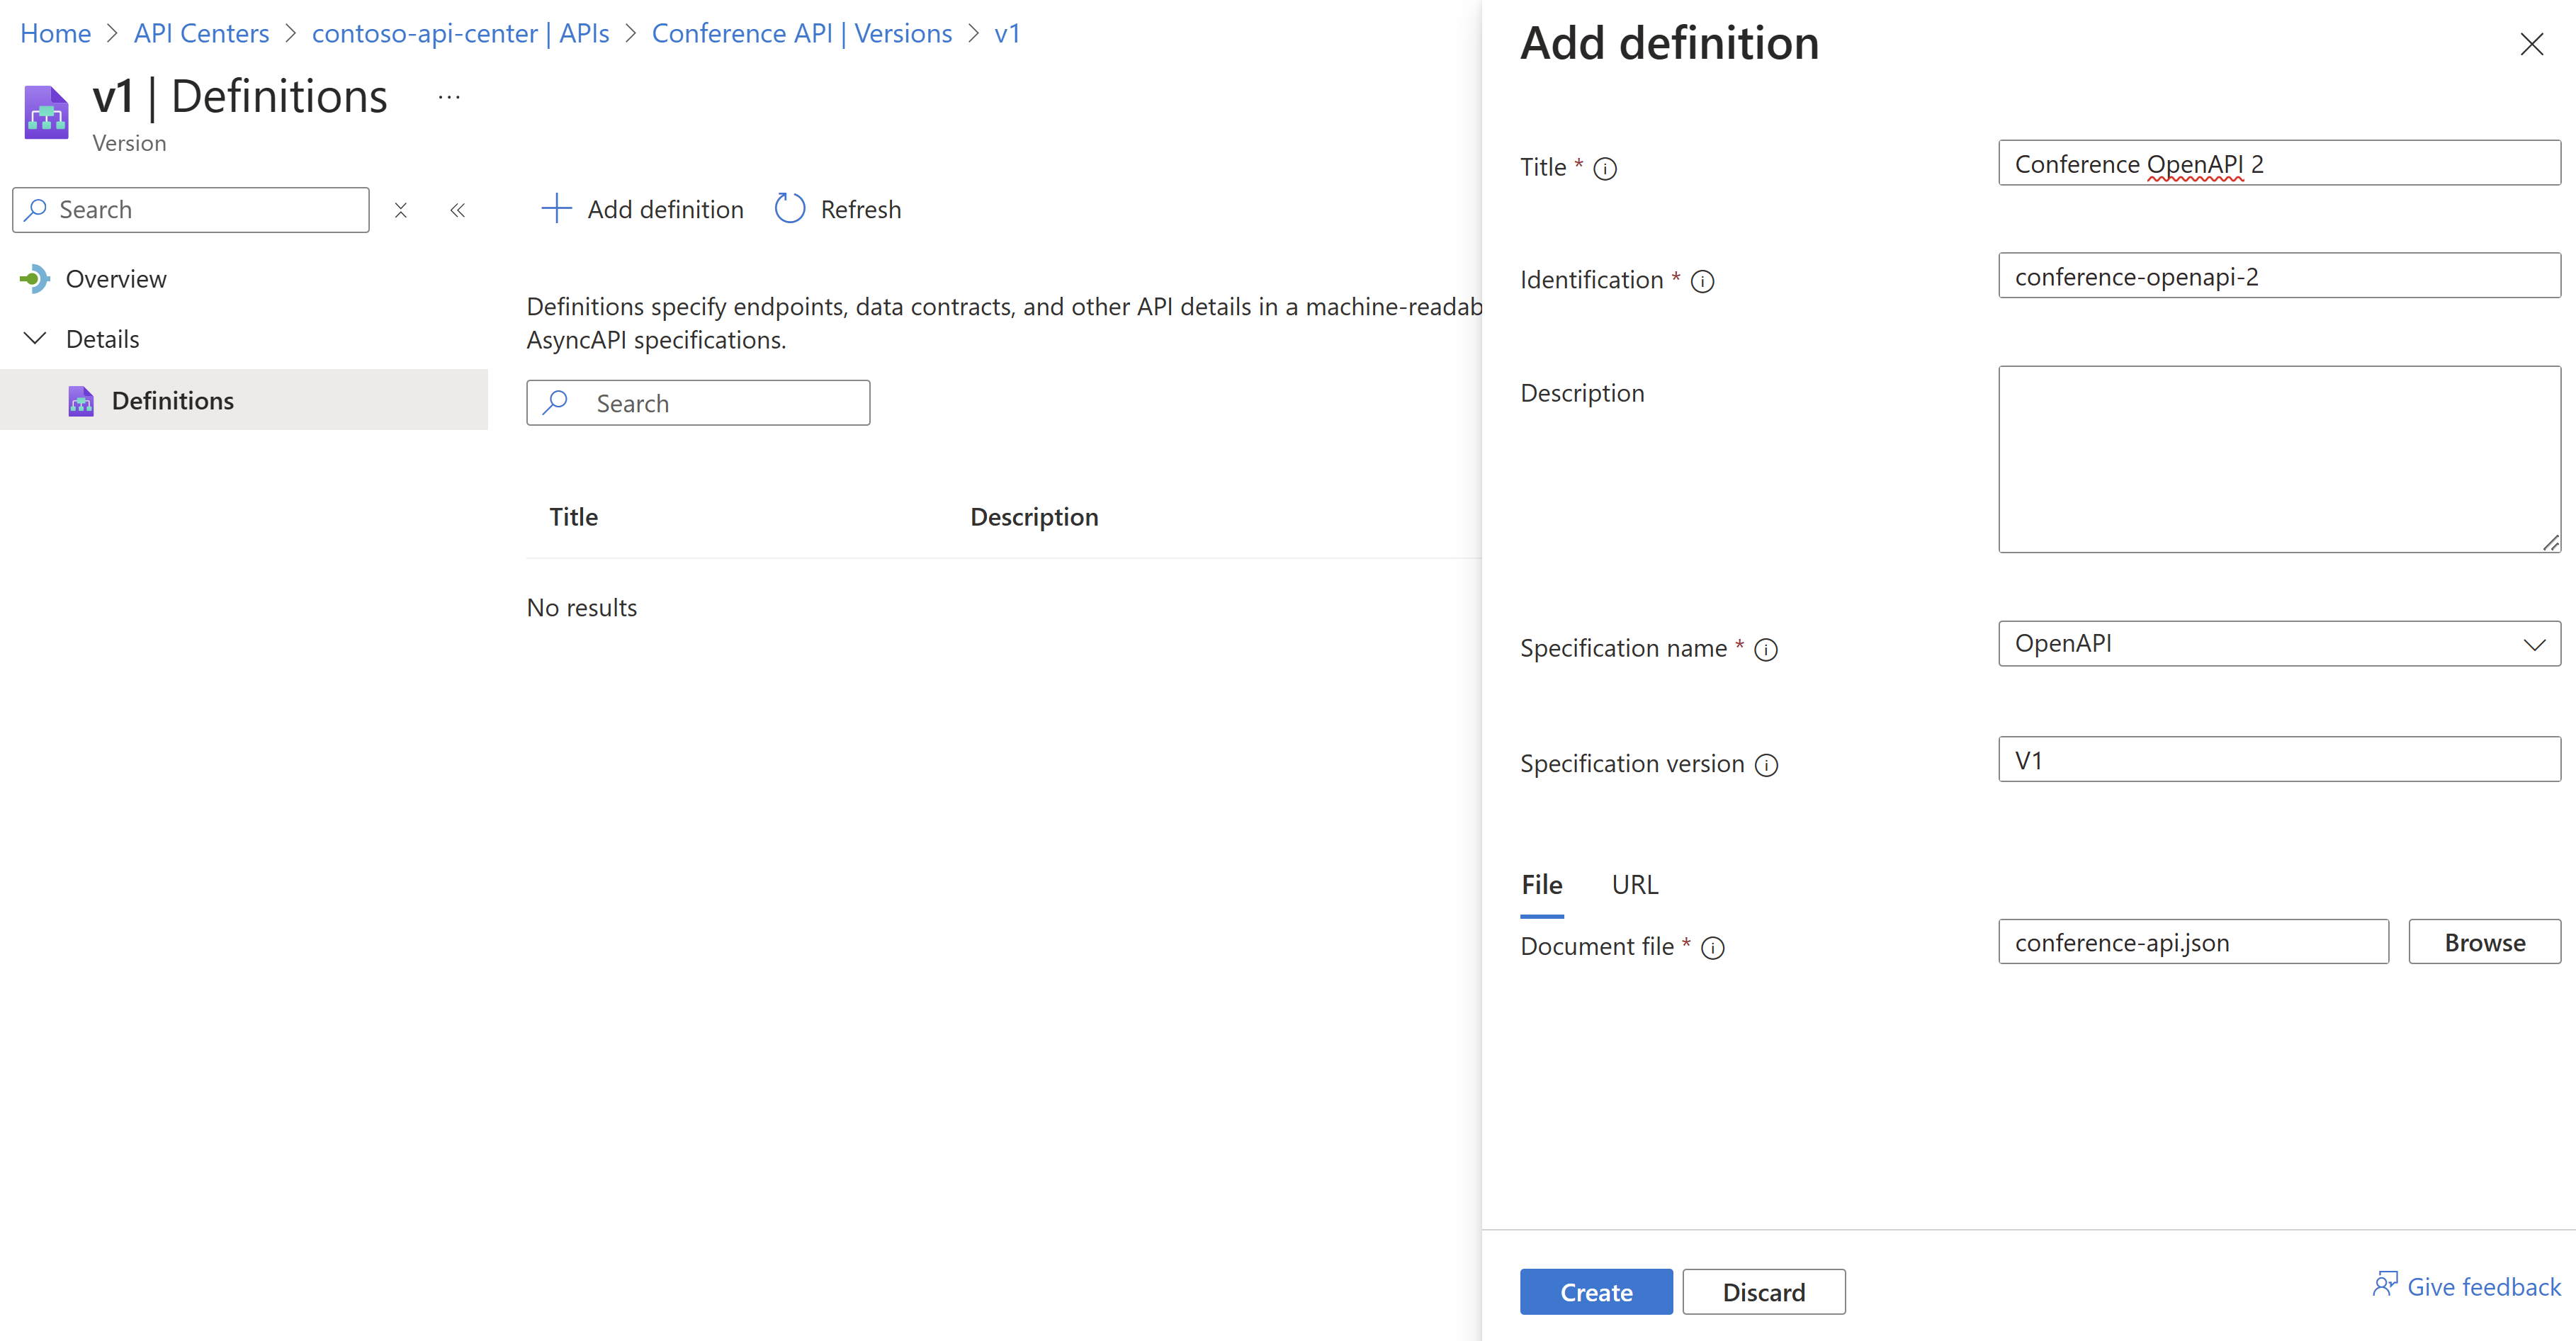Viewport: 2576px width, 1341px height.
Task: Select the File upload tab
Action: tap(1542, 884)
